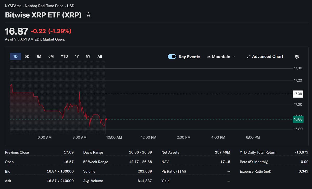Click the Beta (5Y Monthly) label

[254, 162]
